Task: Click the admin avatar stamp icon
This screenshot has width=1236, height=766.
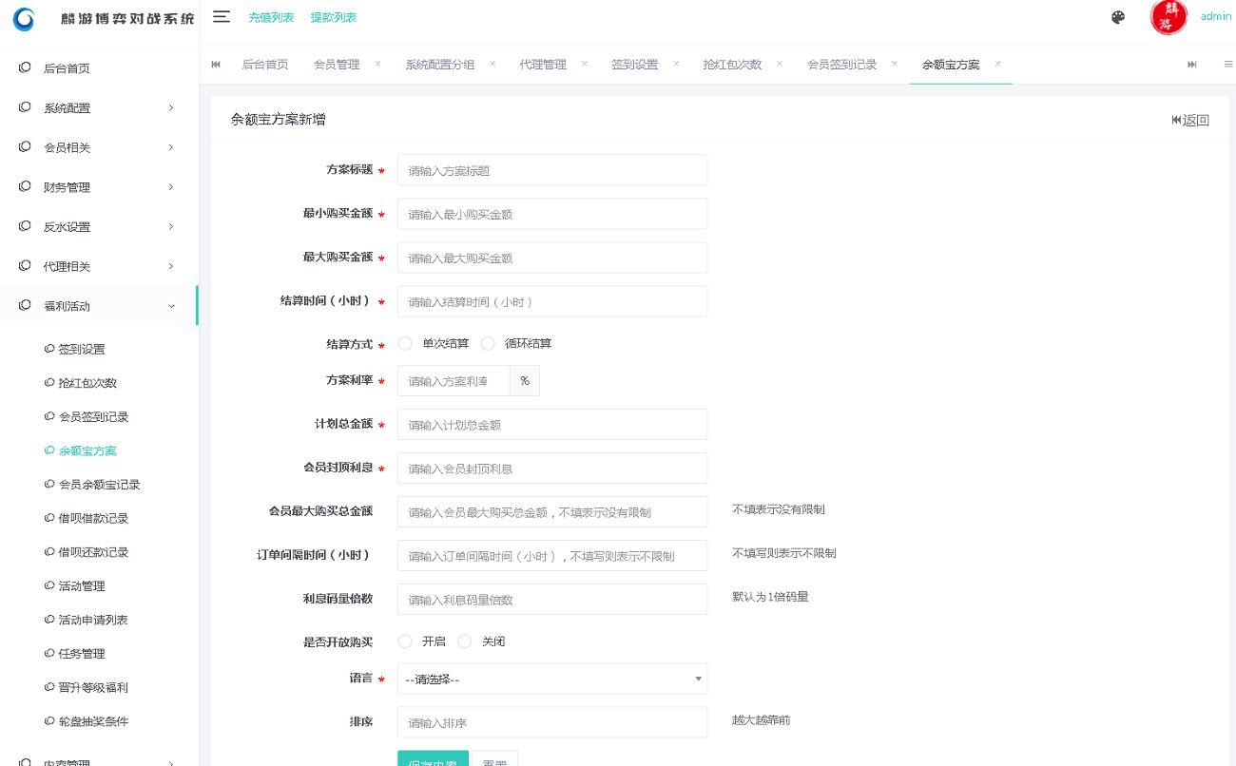Action: tap(1168, 17)
